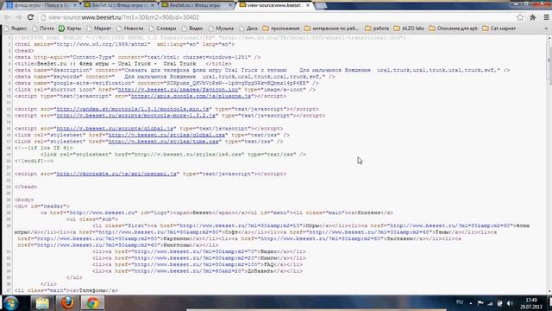Open the Музыка bookmark
The height and width of the screenshot is (311, 552).
[221, 29]
